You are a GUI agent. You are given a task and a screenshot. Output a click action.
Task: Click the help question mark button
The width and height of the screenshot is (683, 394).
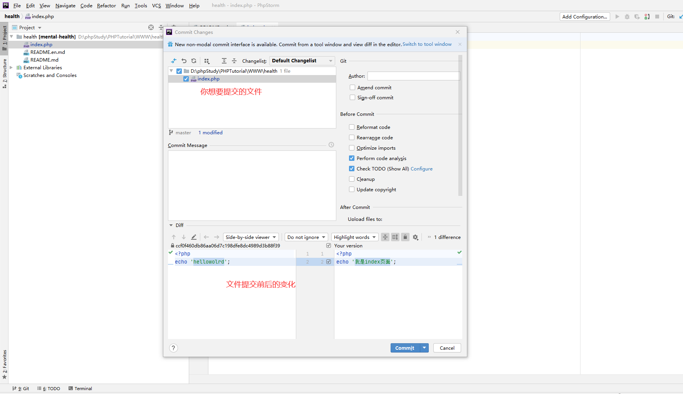click(173, 348)
